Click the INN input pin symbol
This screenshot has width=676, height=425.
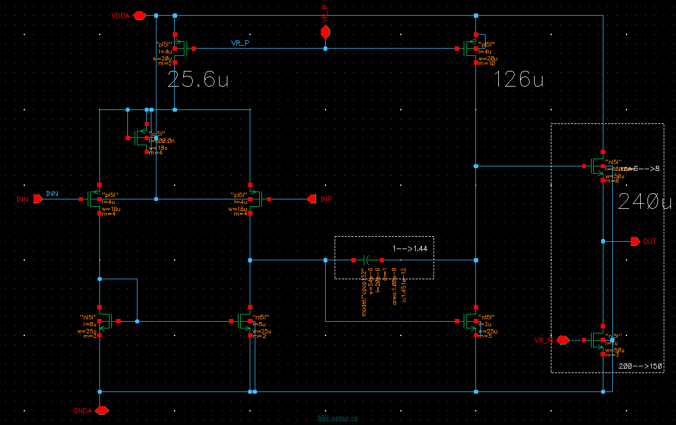pyautogui.click(x=39, y=199)
